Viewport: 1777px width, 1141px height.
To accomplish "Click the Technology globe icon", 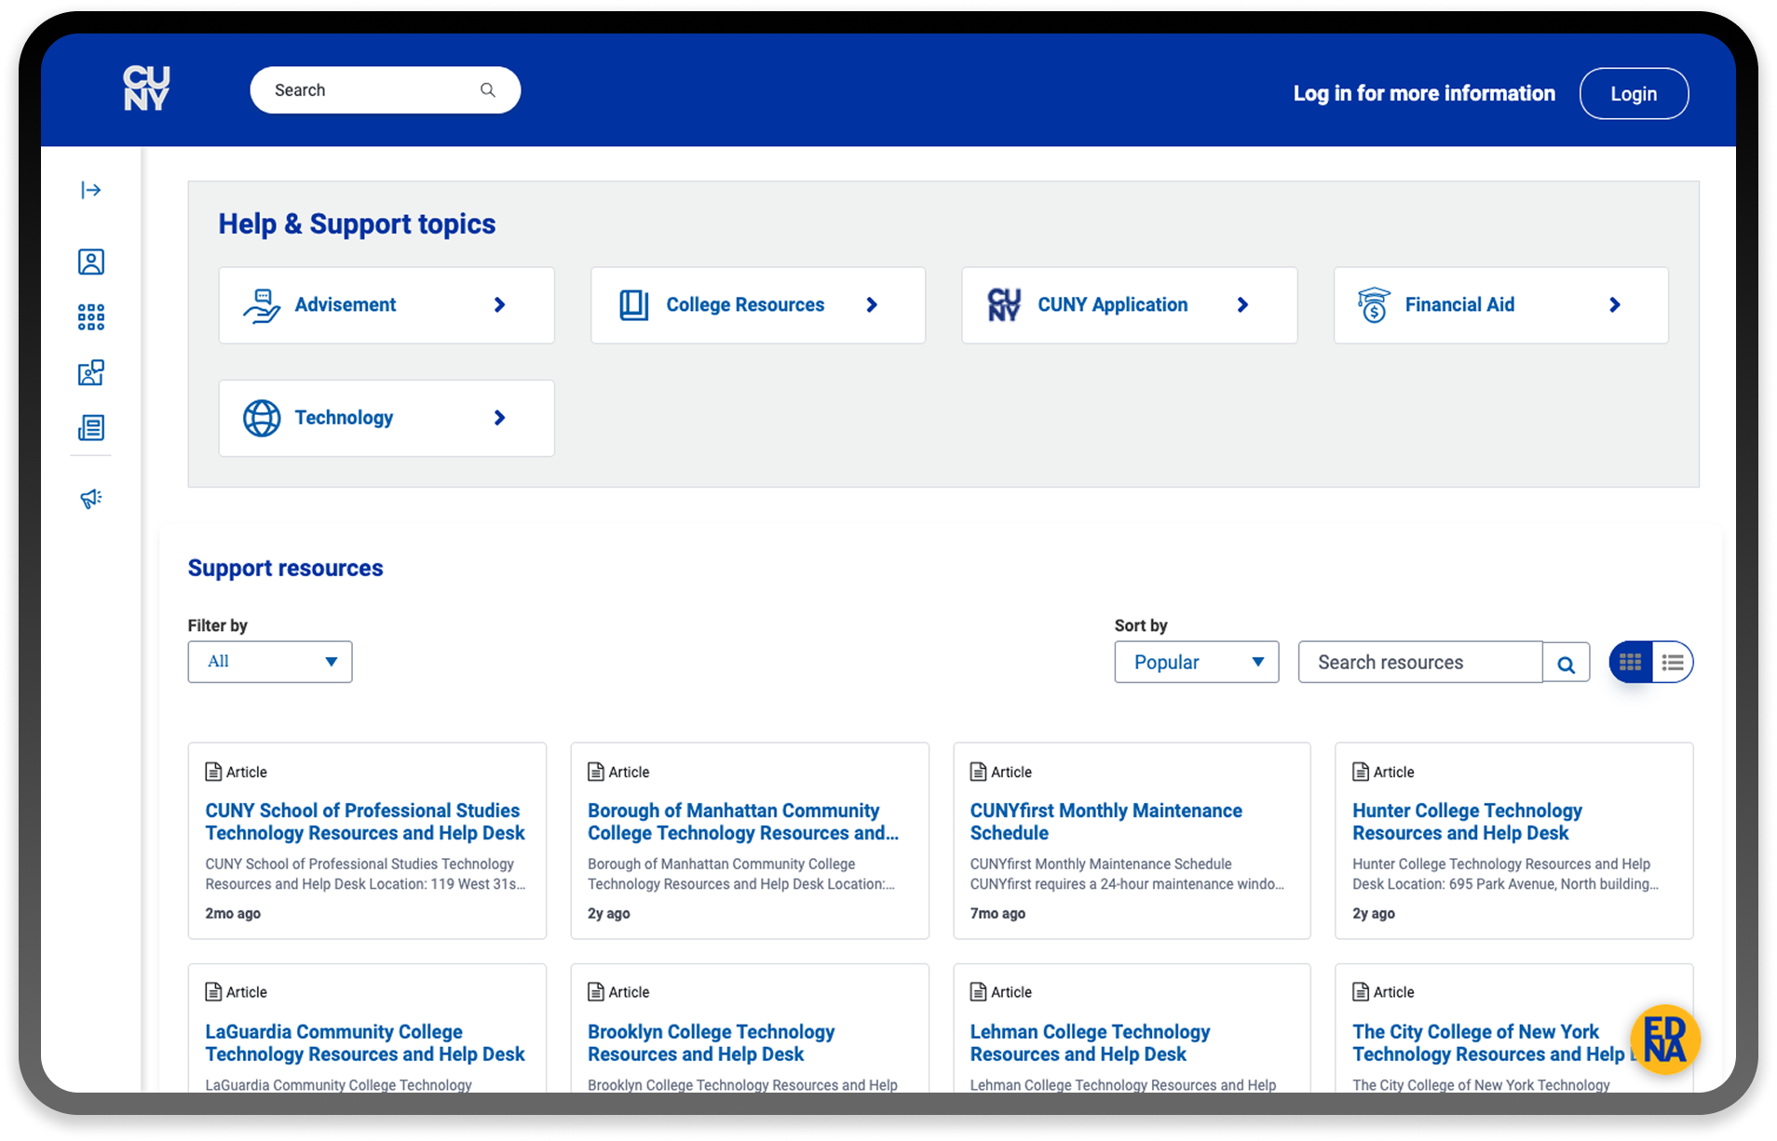I will coord(262,418).
